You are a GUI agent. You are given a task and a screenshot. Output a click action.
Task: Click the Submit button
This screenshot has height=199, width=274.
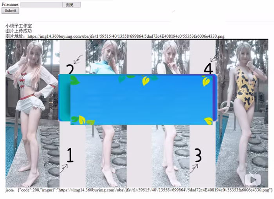[10, 11]
